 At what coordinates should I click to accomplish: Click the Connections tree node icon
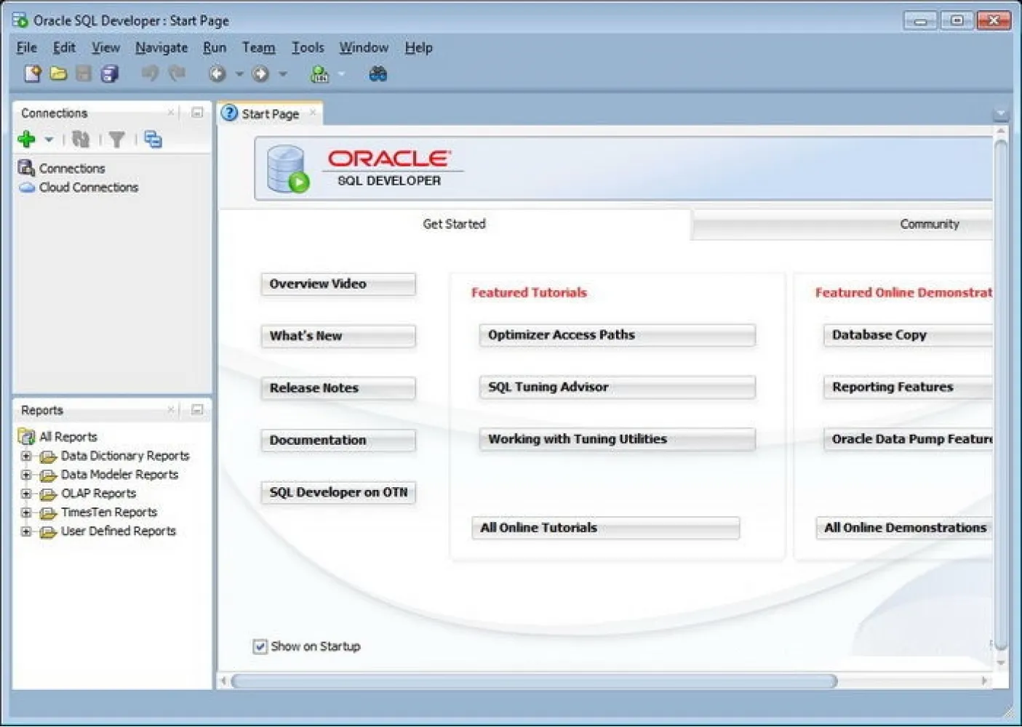26,168
